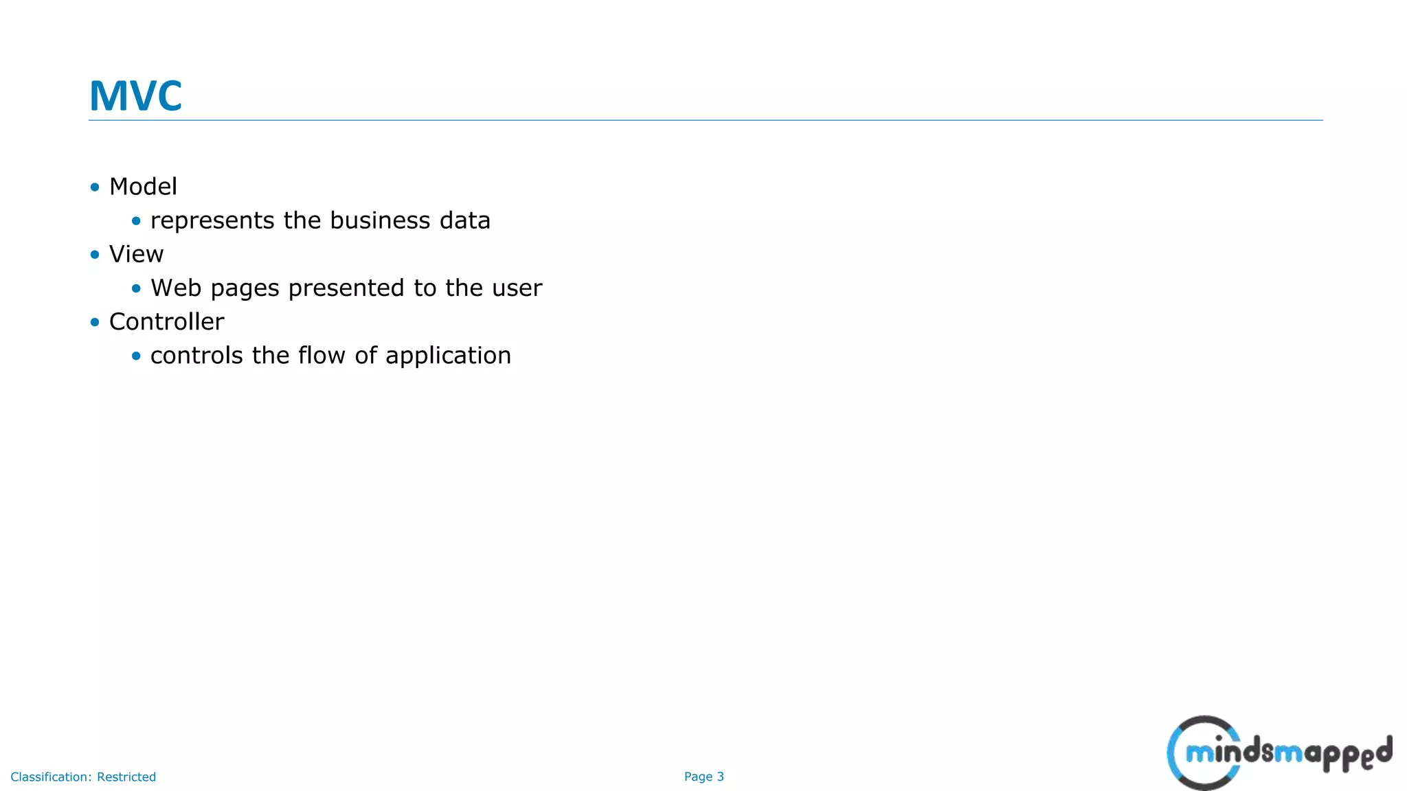Click 'Web pages presented to the user'
This screenshot has height=791, width=1407.
pyautogui.click(x=346, y=288)
